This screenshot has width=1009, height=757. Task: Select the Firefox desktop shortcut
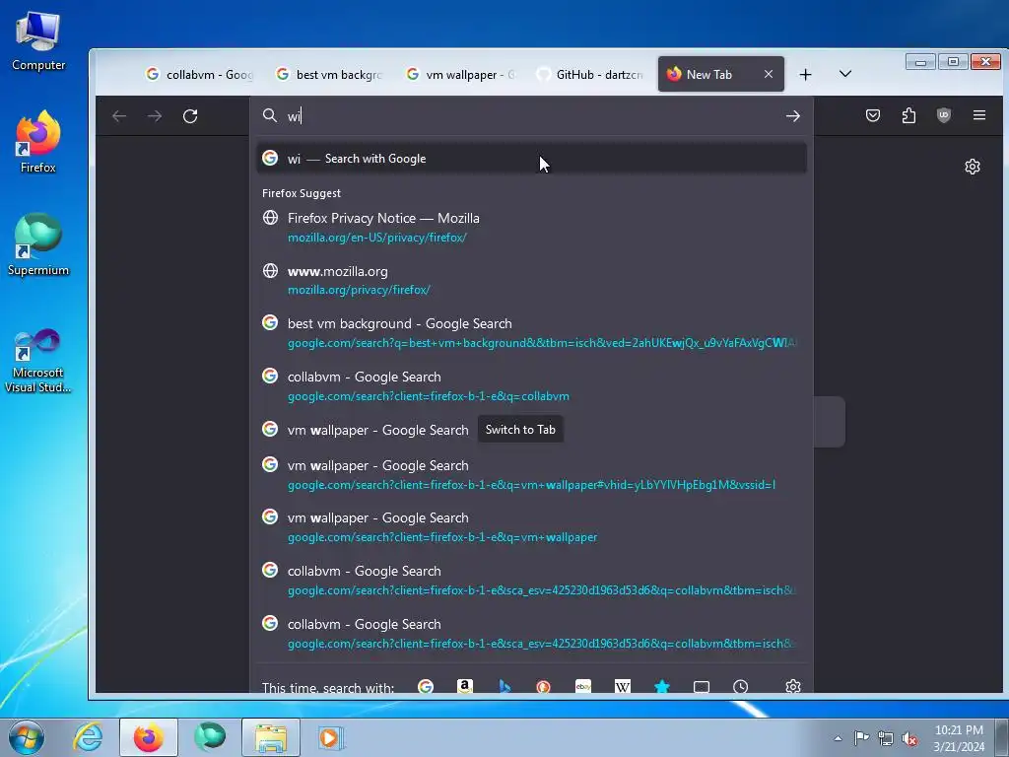point(38,142)
